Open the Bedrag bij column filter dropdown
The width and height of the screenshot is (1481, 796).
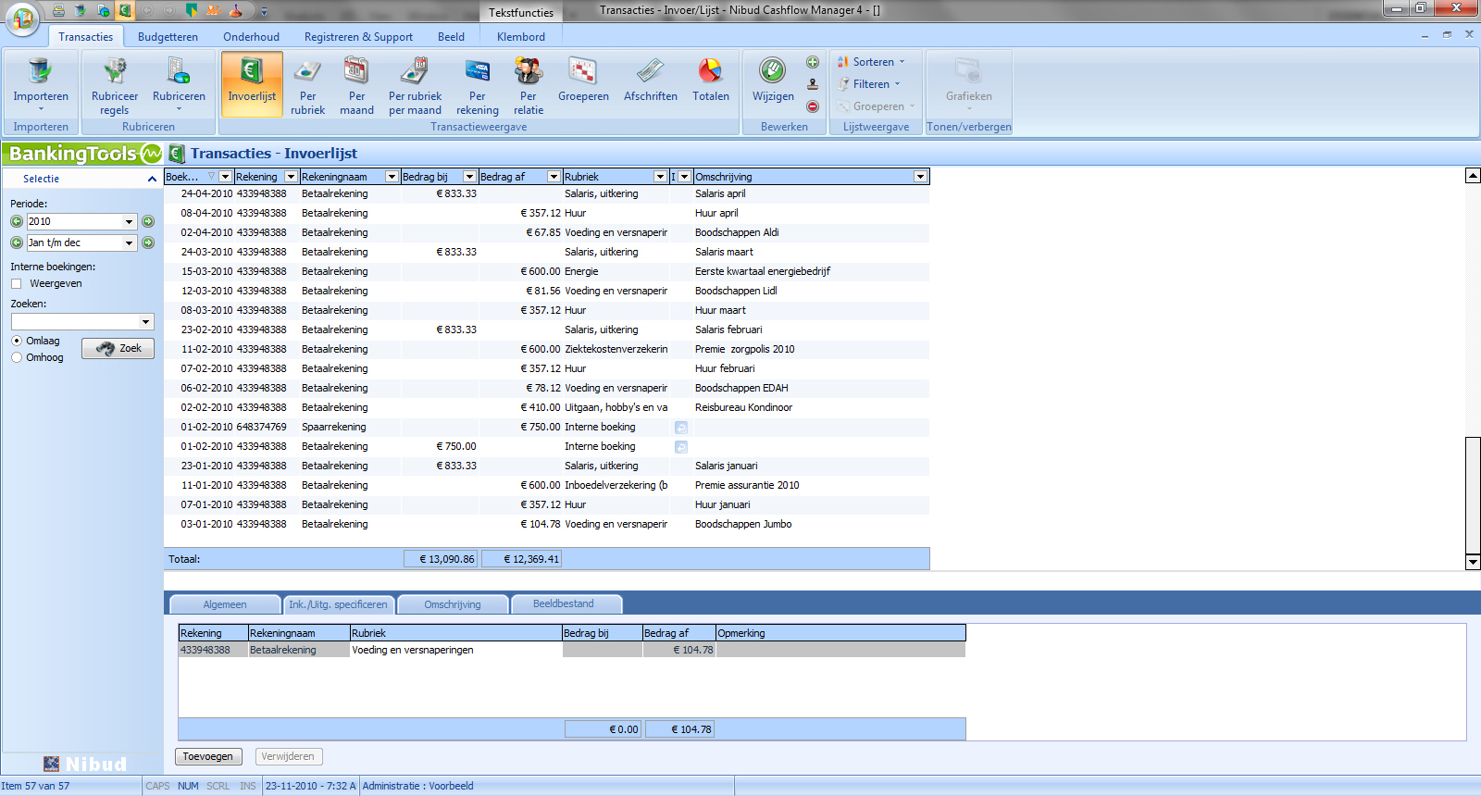(x=469, y=177)
